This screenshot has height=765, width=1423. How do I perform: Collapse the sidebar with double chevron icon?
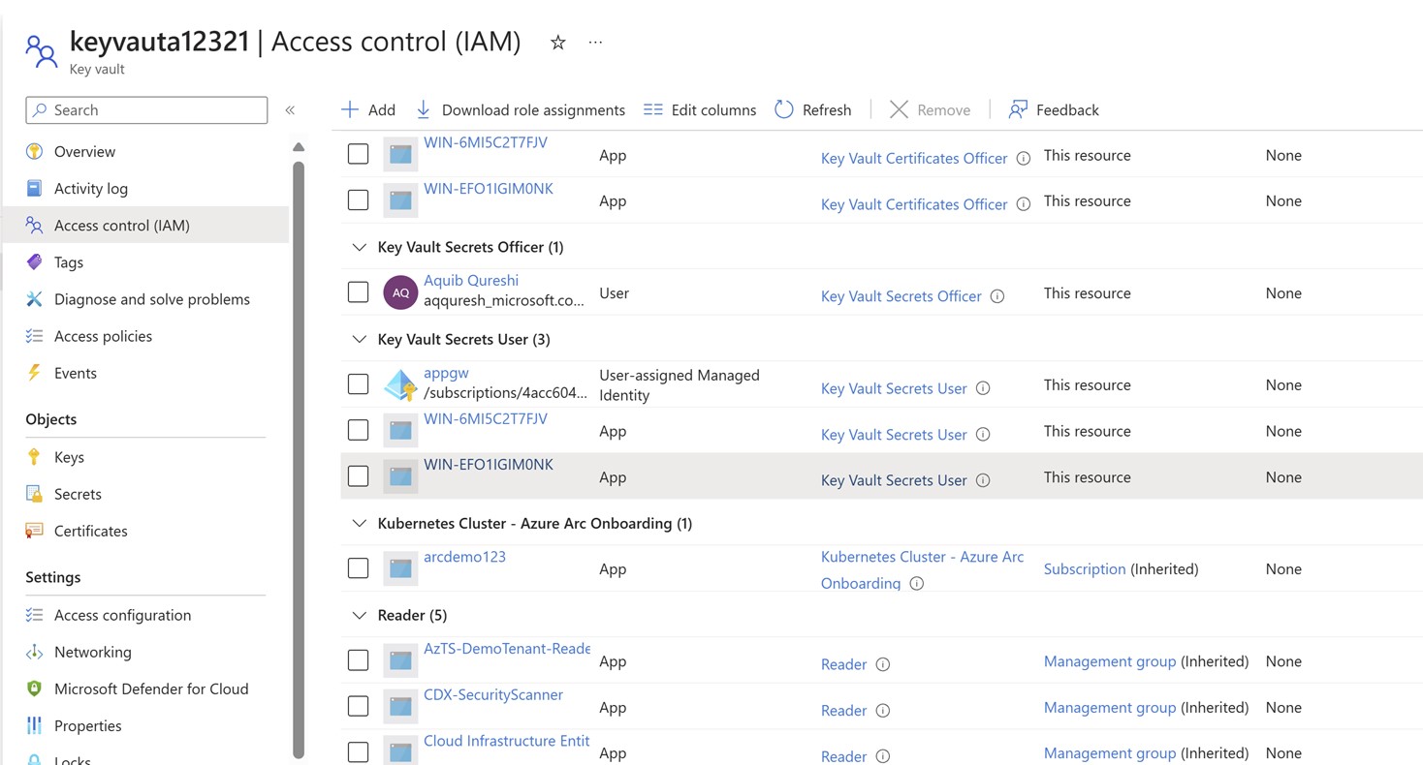click(290, 110)
